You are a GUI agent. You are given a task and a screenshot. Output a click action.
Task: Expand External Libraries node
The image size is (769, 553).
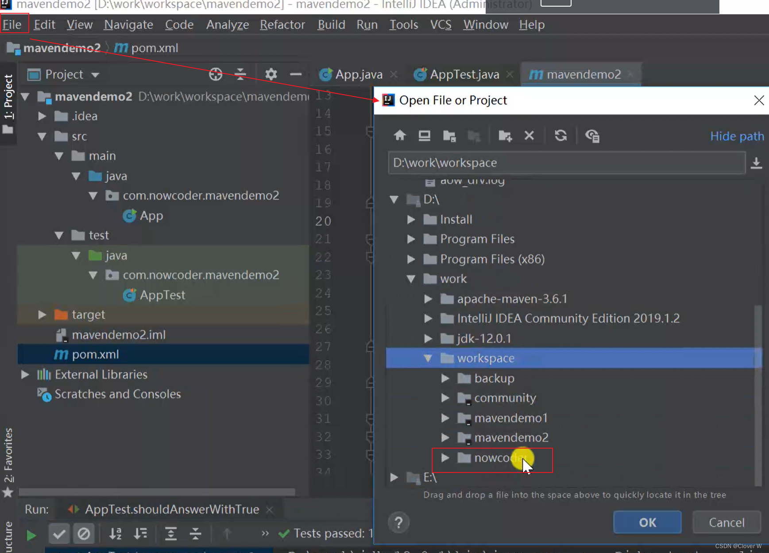point(25,374)
